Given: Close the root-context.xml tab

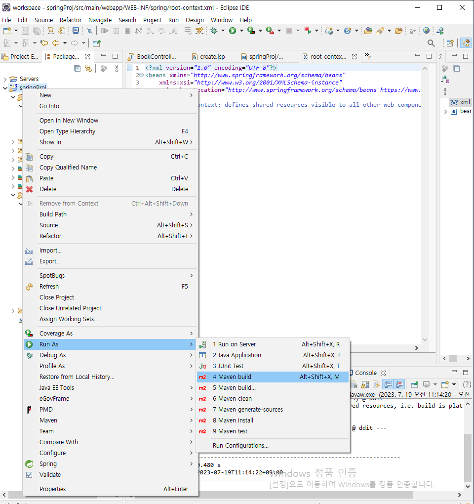Looking at the screenshot, I should 354,57.
